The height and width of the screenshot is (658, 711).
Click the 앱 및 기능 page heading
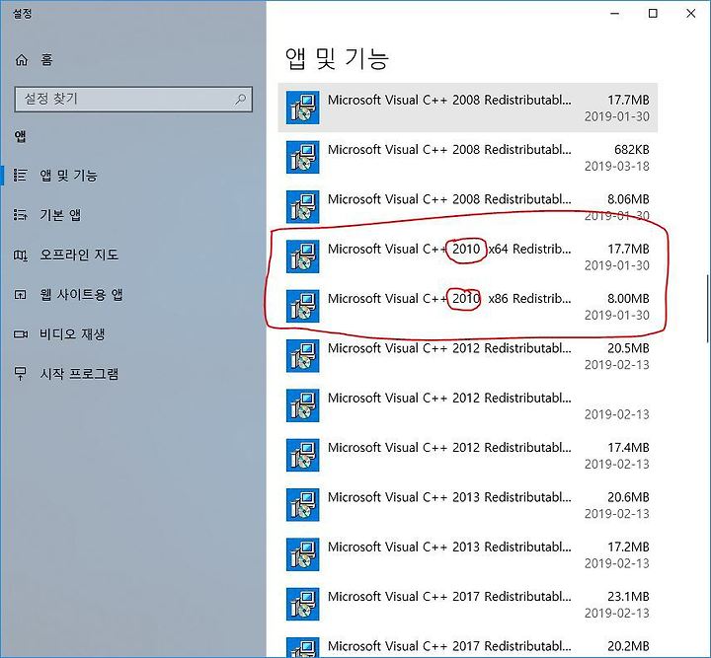pyautogui.click(x=337, y=59)
